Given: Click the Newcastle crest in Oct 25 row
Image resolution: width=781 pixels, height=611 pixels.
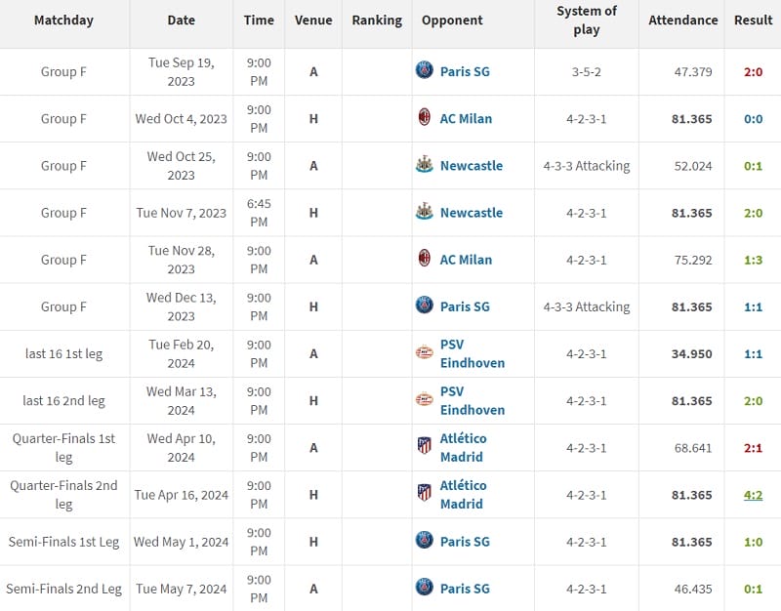Looking at the screenshot, I should [x=424, y=165].
